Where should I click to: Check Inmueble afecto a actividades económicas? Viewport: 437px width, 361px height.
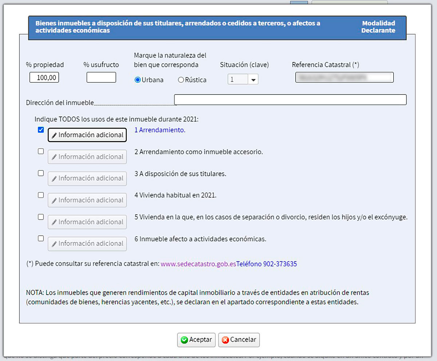41,238
